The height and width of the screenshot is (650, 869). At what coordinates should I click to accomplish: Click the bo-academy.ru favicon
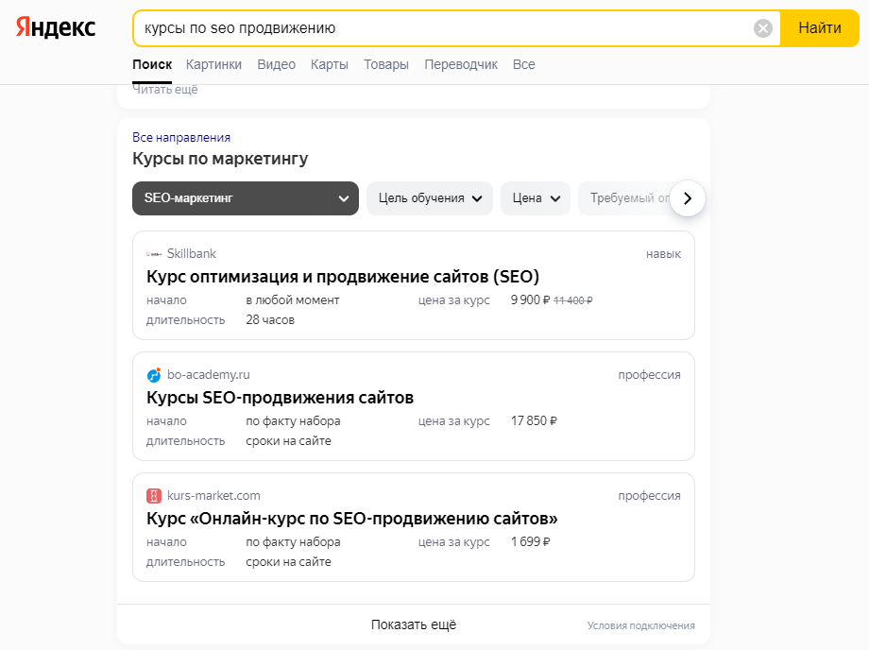(x=154, y=375)
